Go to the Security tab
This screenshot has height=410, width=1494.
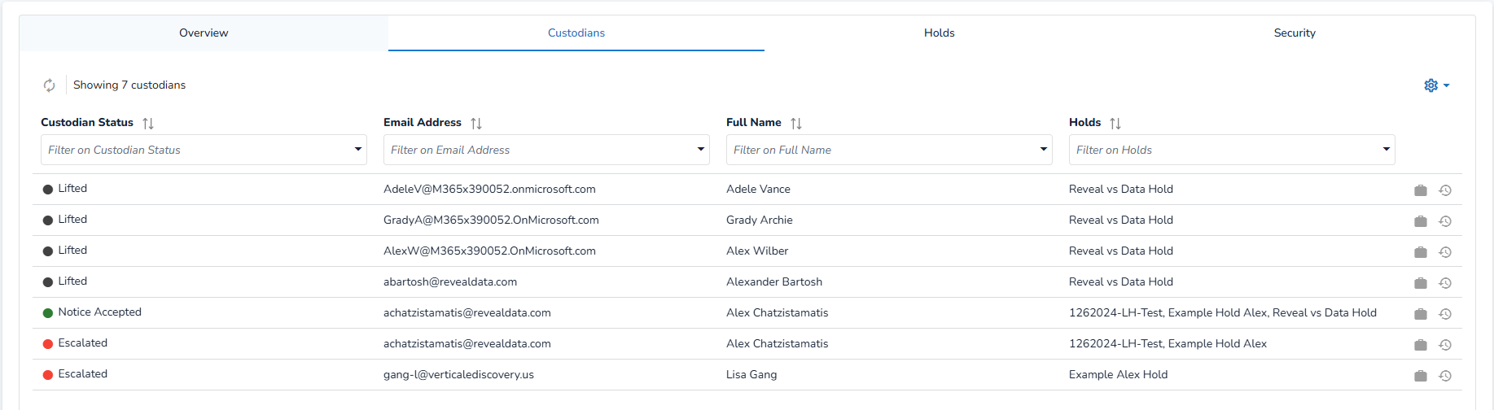click(1294, 33)
